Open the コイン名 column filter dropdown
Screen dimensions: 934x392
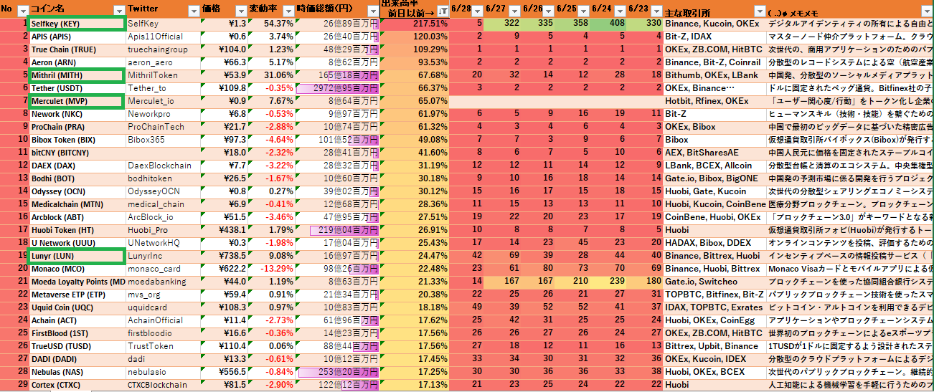[x=118, y=11]
